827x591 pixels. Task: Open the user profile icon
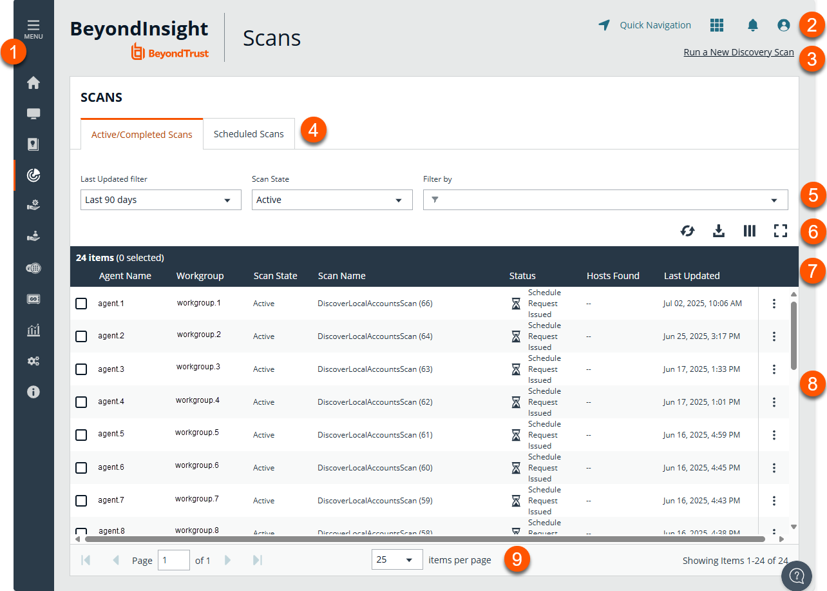pos(783,25)
